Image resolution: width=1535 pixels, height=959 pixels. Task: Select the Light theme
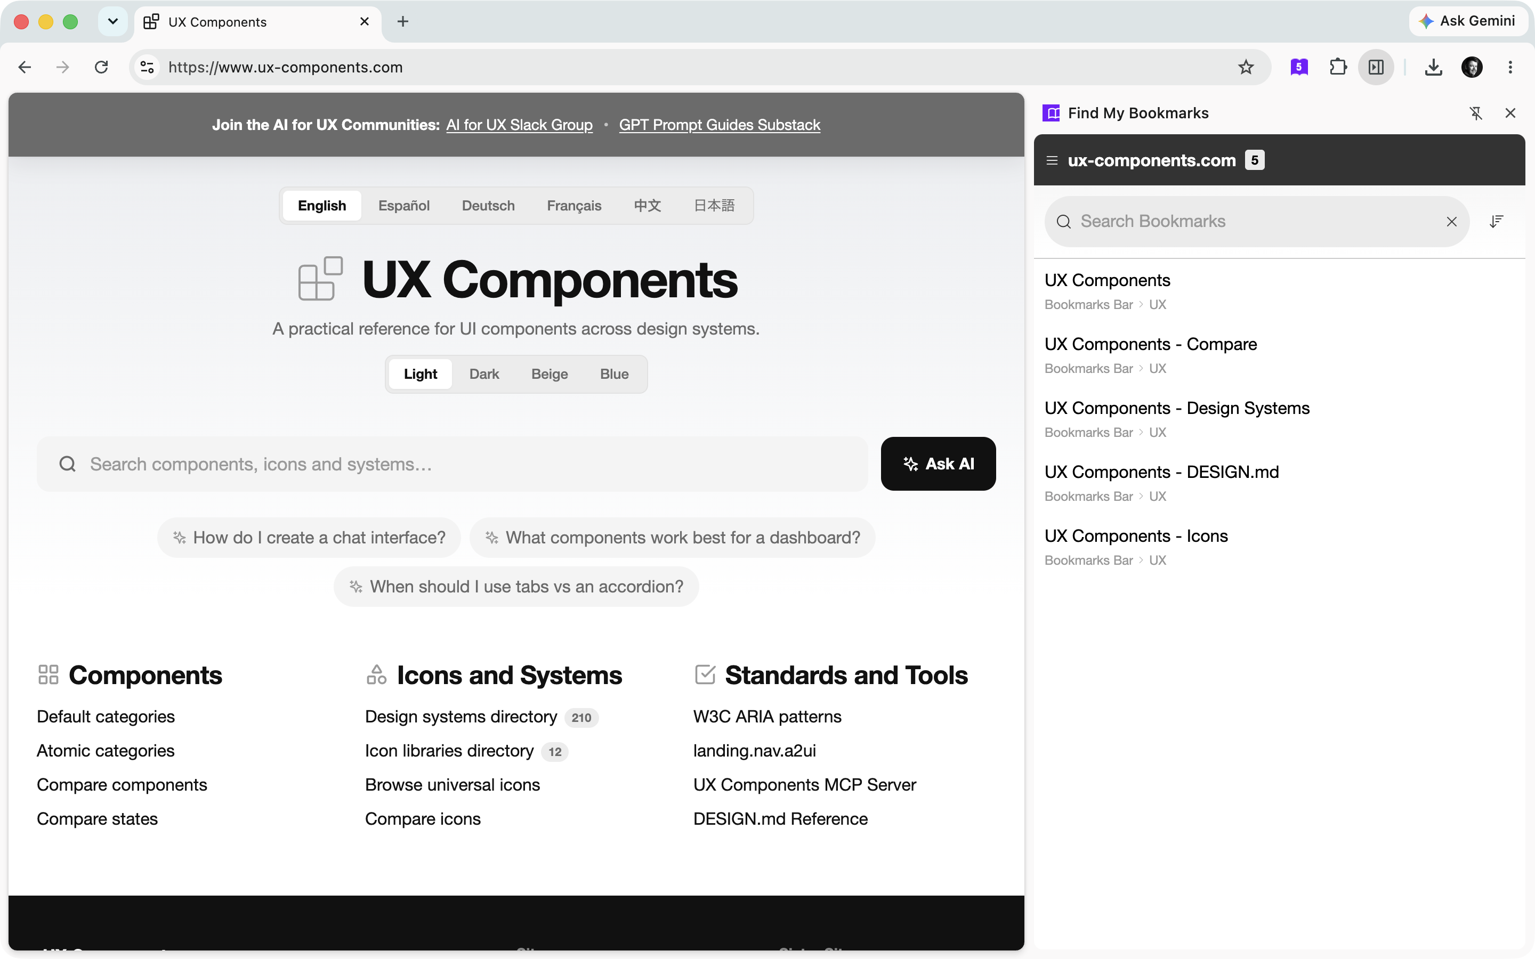tap(420, 374)
